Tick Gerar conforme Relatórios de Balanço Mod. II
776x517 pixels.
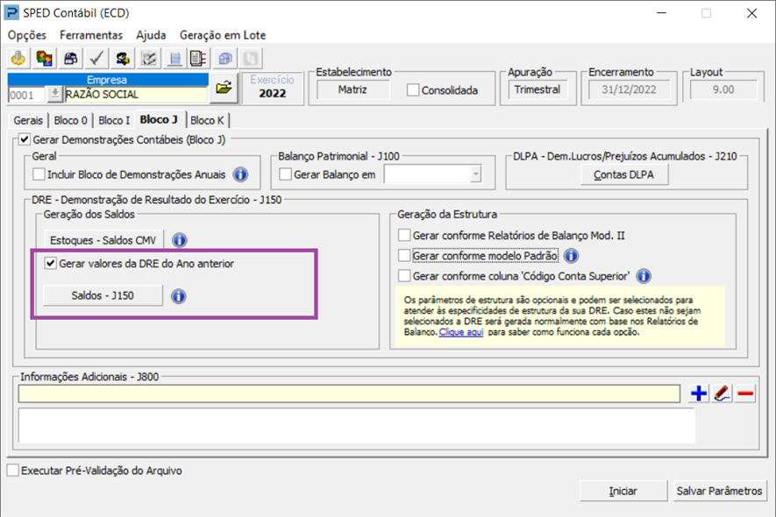tap(404, 235)
